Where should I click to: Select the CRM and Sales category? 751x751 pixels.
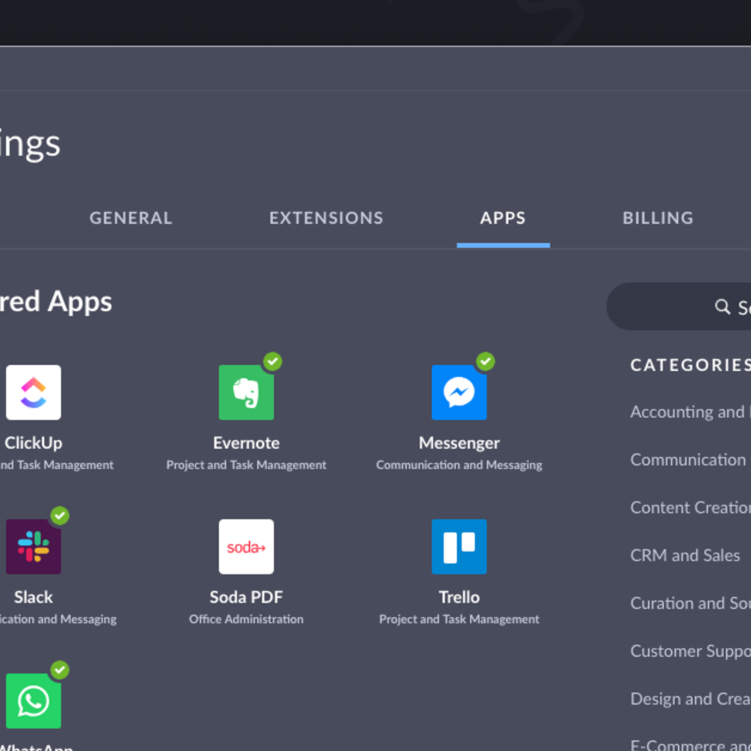click(x=685, y=555)
